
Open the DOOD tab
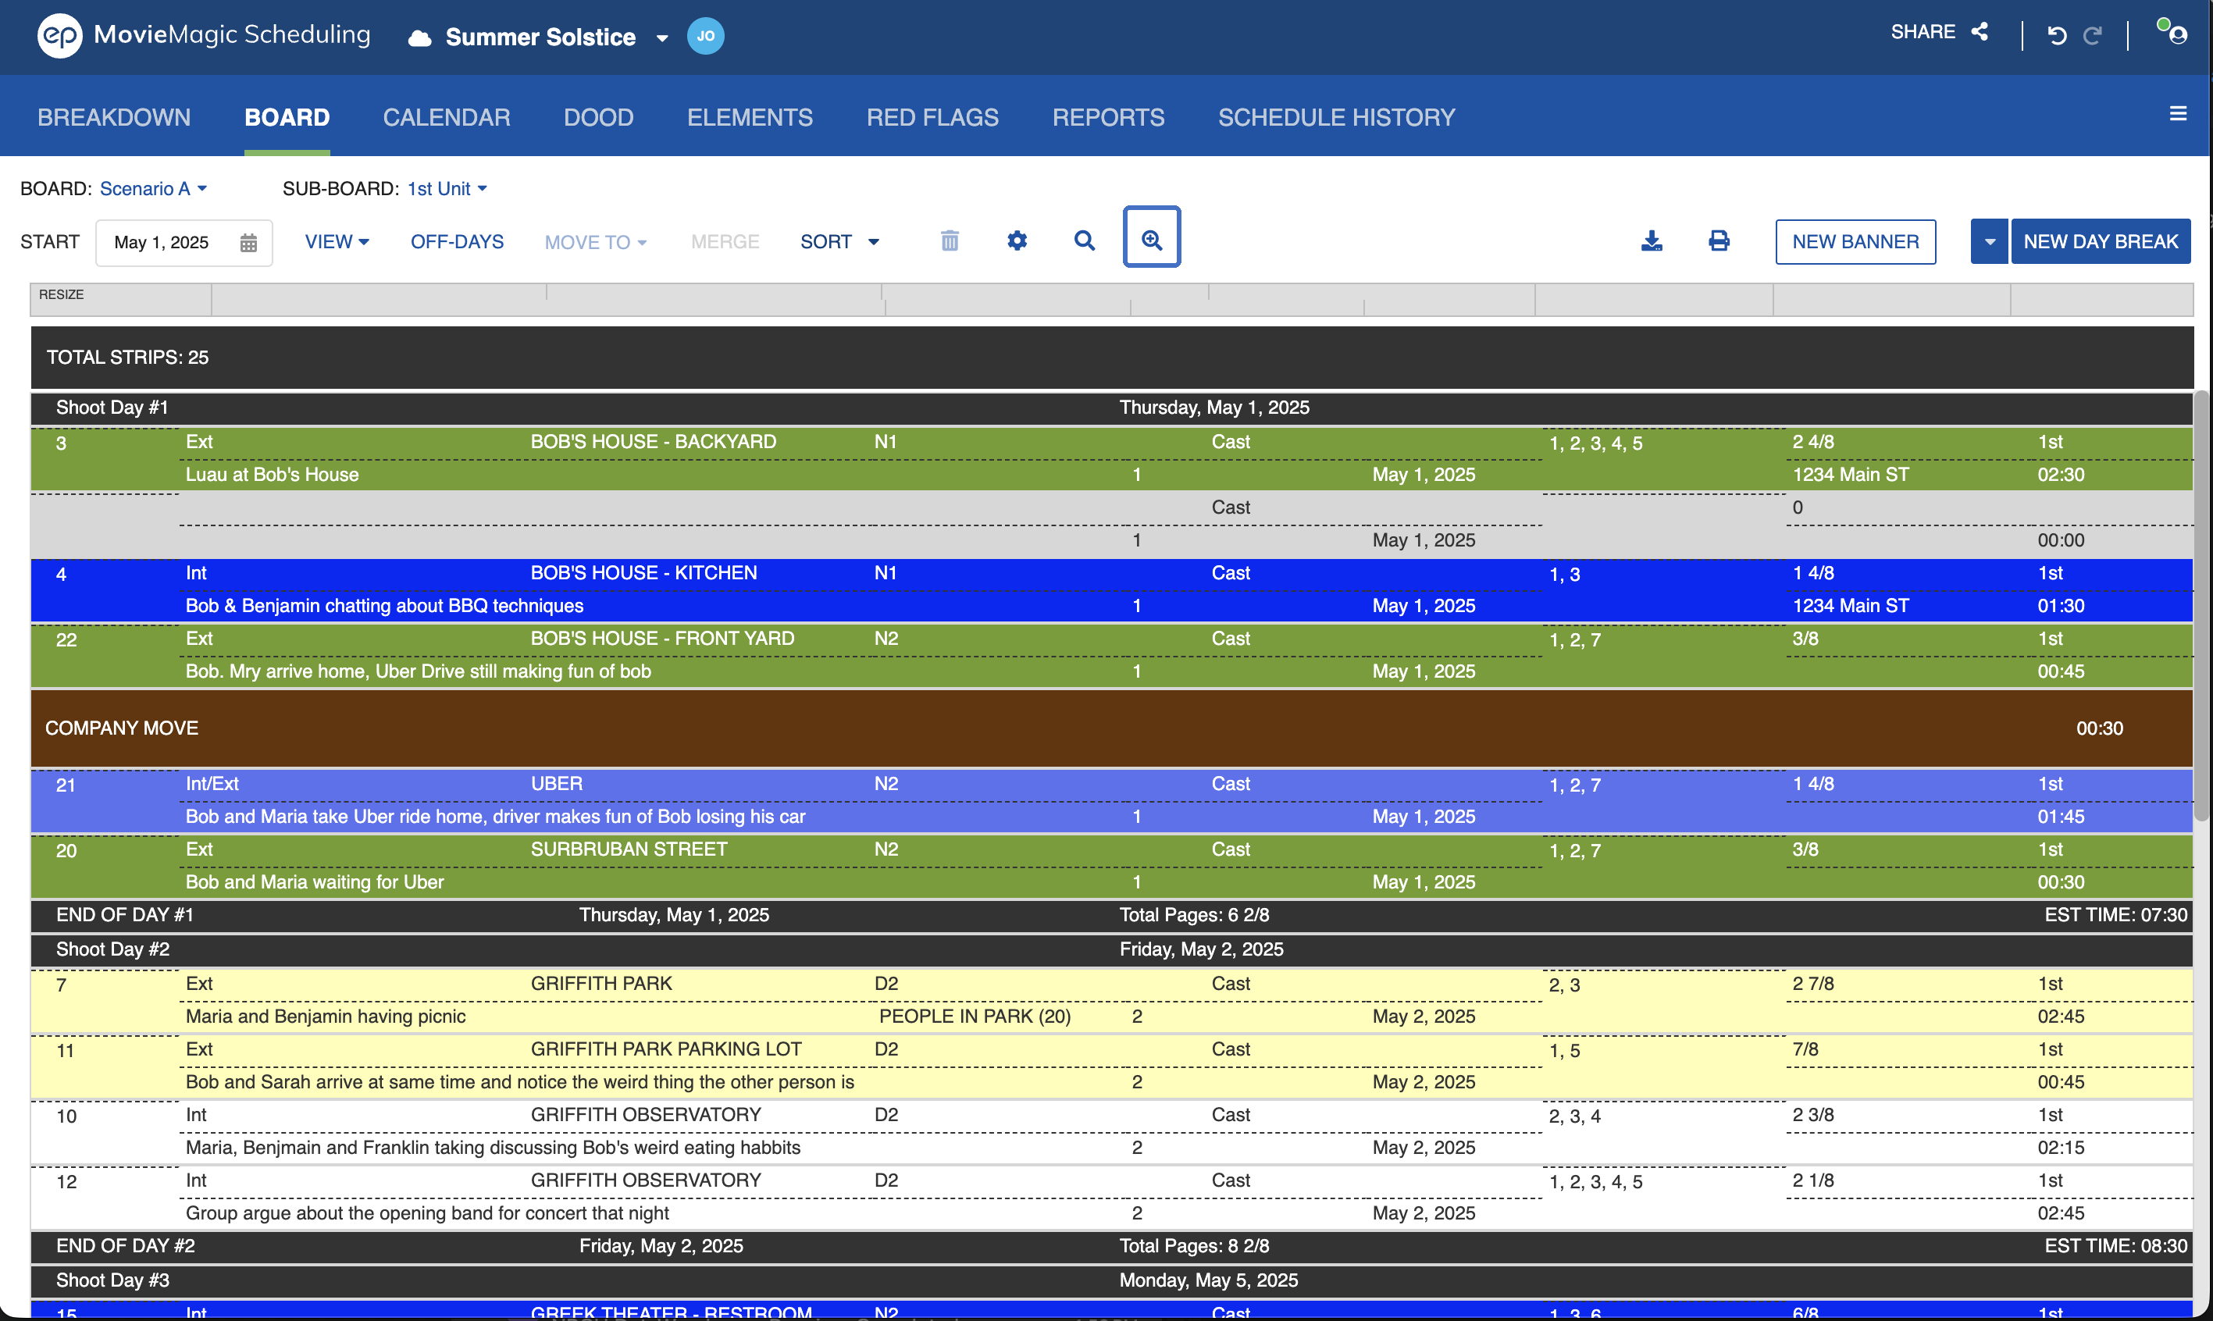coord(598,118)
